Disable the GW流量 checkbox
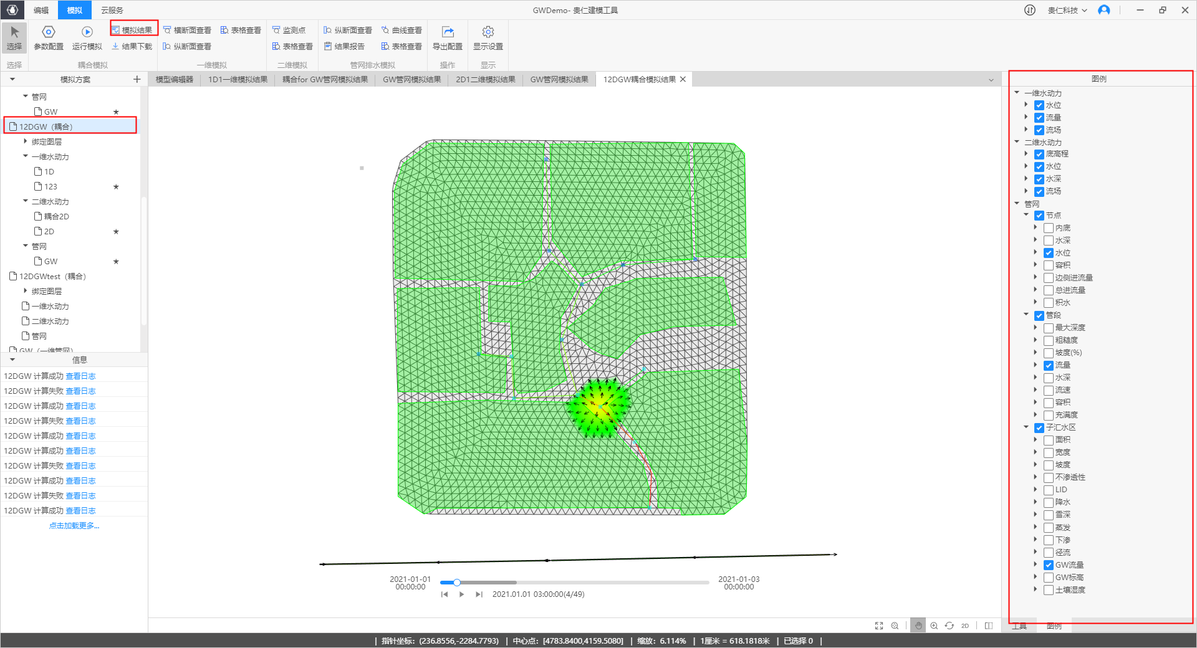This screenshot has height=648, width=1197. click(x=1049, y=565)
